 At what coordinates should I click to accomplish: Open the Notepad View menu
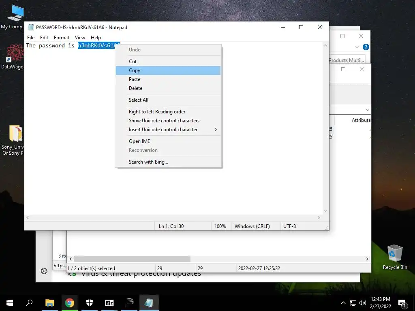coord(80,38)
